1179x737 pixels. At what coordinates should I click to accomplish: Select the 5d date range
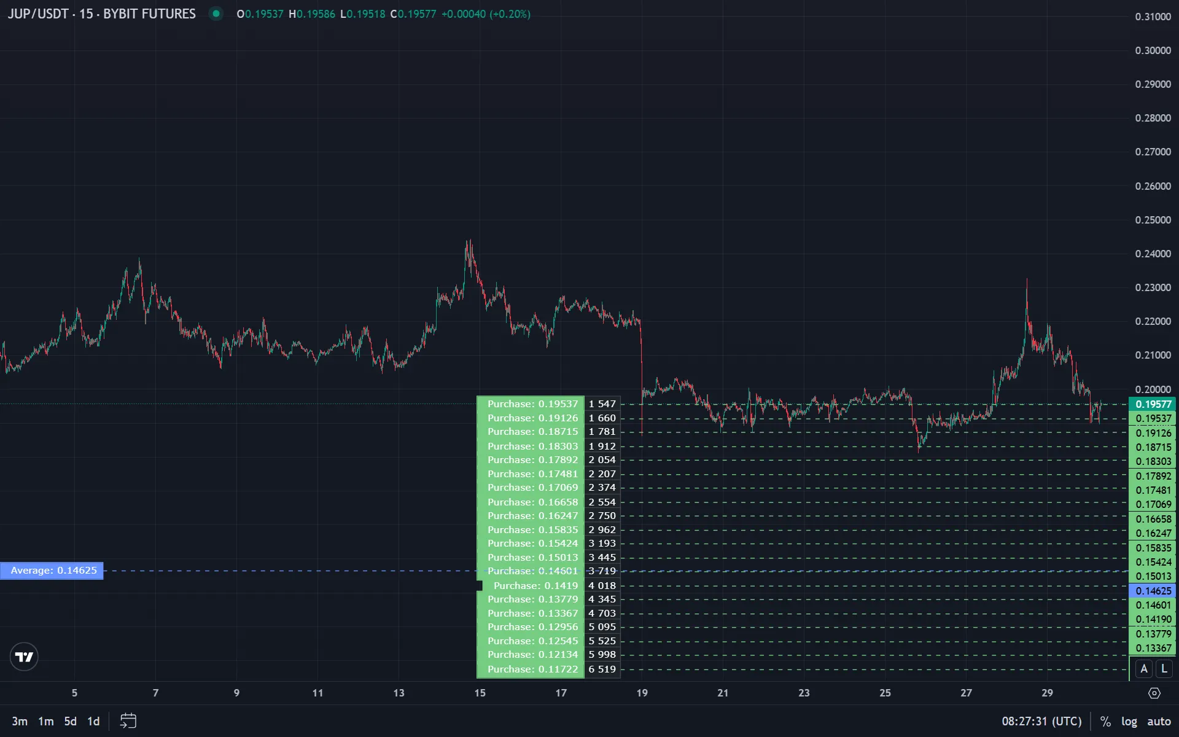69,721
